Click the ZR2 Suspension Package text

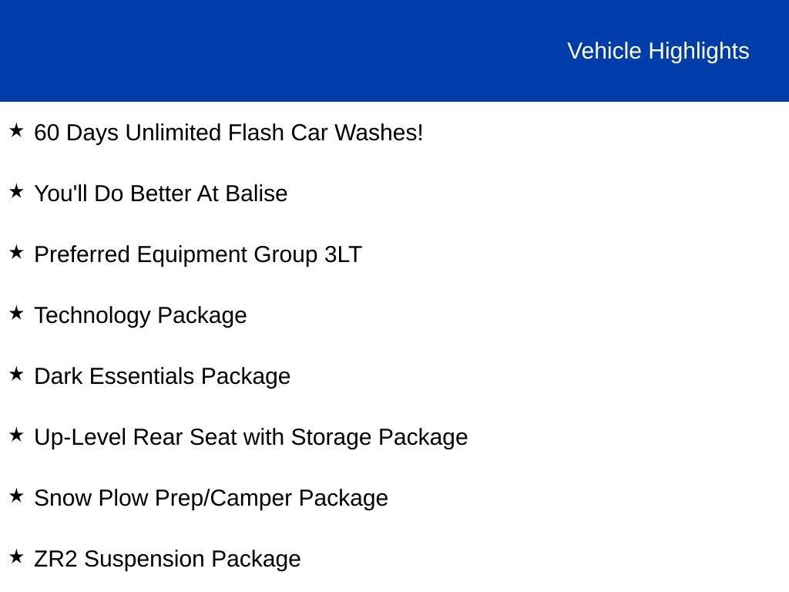coord(167,559)
